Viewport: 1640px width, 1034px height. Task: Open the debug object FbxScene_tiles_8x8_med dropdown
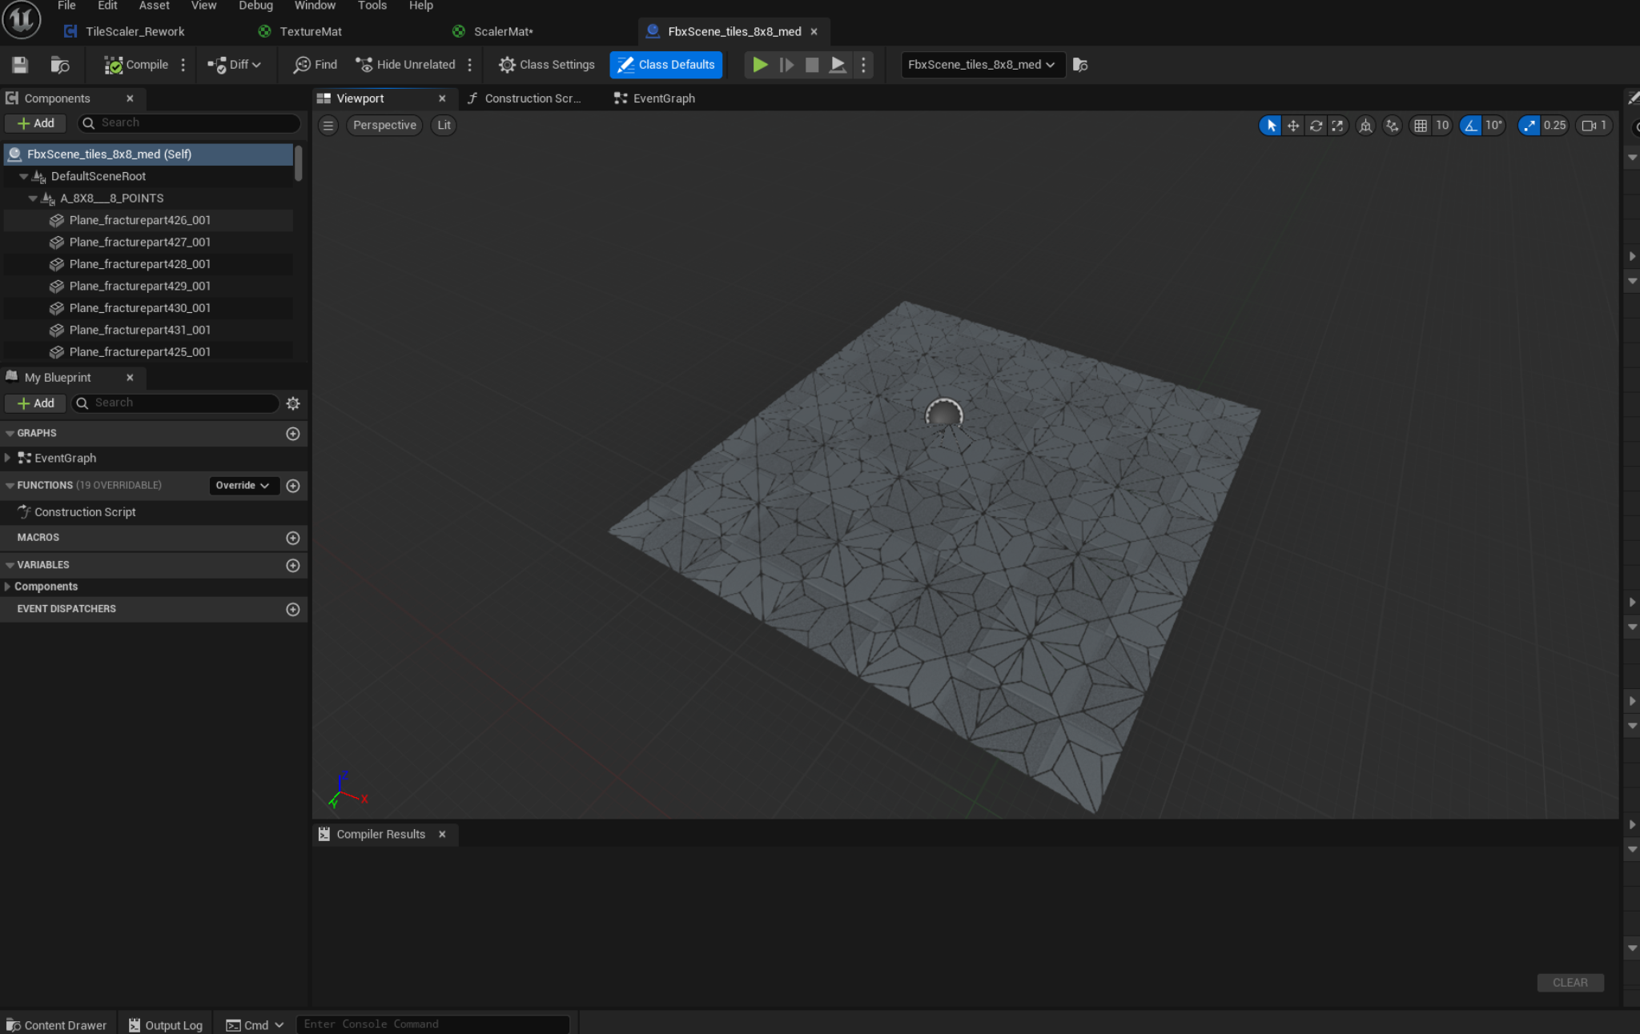tap(982, 65)
